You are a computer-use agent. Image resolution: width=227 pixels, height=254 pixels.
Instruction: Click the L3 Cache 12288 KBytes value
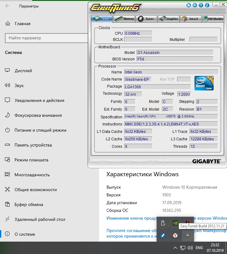204,139
